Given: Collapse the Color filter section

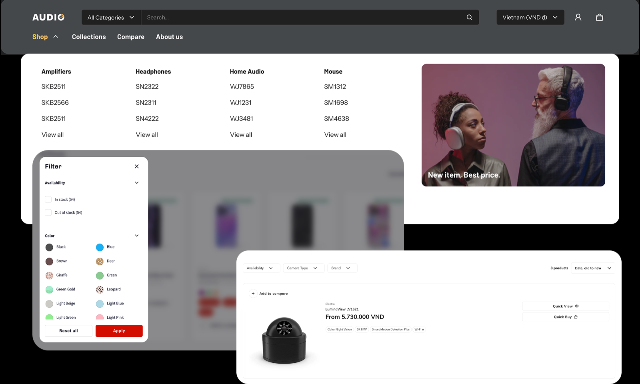Looking at the screenshot, I should click(x=137, y=236).
